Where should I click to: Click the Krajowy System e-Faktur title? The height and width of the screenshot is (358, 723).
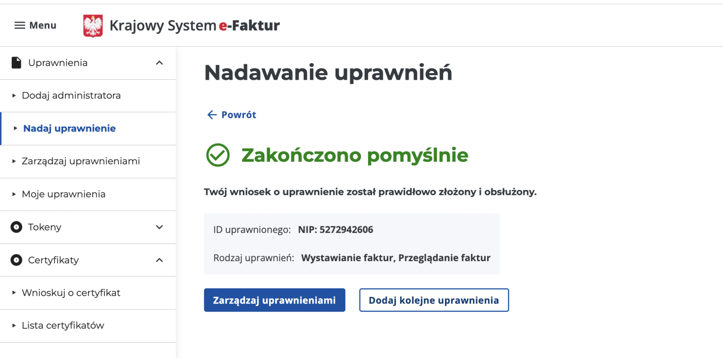pos(194,26)
